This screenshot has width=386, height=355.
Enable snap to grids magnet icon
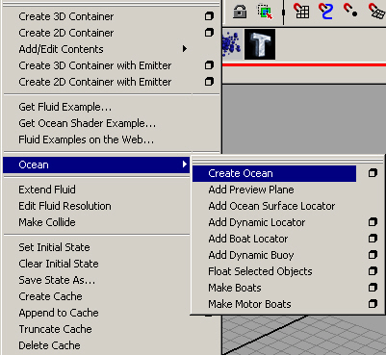coord(301,11)
